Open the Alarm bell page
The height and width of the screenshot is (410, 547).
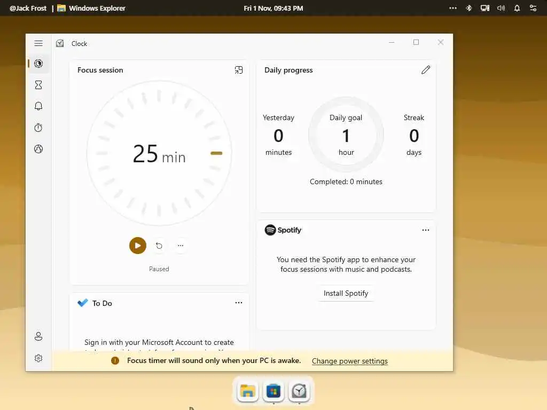(x=38, y=106)
